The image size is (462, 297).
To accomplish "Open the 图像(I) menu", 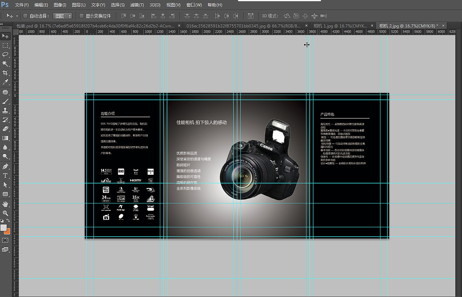I will [x=60, y=5].
